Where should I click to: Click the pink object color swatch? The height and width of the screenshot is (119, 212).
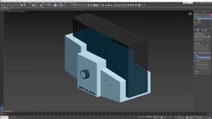pos(211,15)
